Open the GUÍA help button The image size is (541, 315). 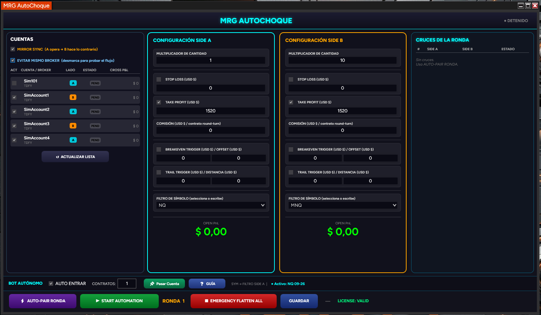point(207,284)
